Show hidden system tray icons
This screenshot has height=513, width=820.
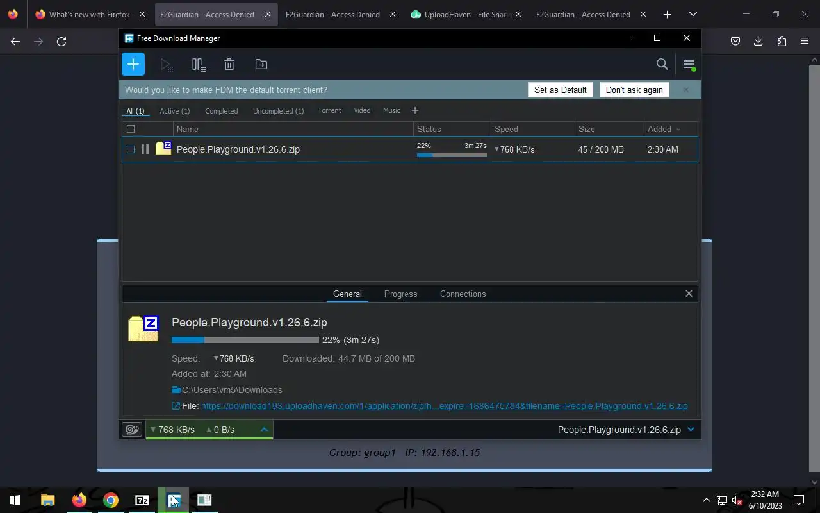[706, 500]
